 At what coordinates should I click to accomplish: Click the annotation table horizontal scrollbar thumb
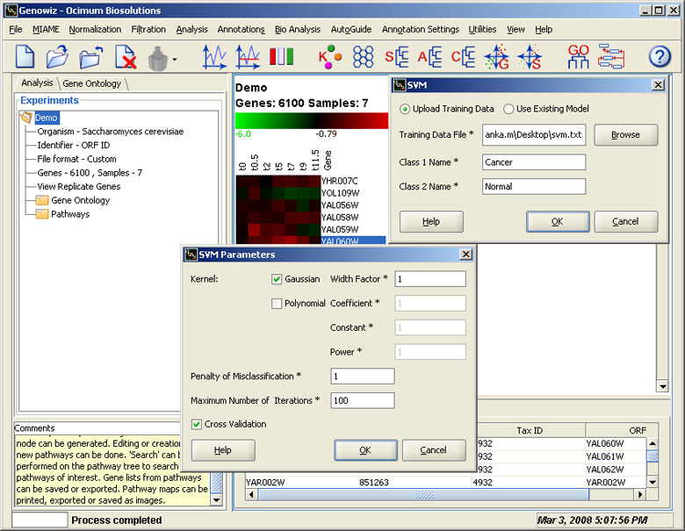tap(423, 495)
